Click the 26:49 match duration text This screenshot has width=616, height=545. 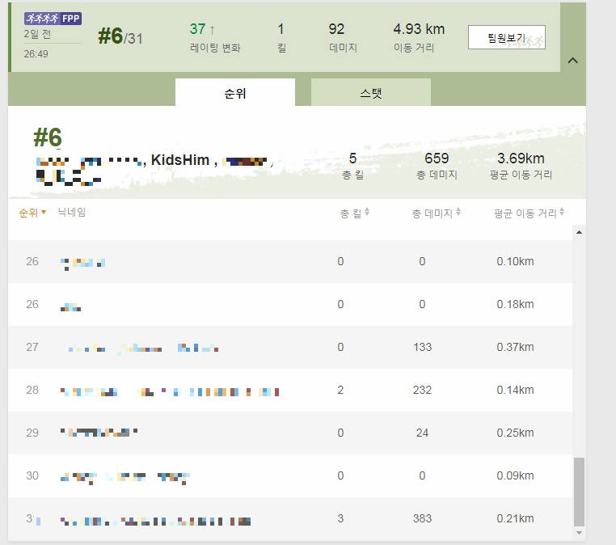coord(36,54)
